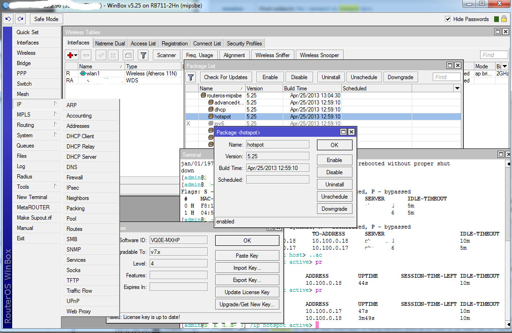512x333 pixels.
Task: Expand the System submenu arrow
Action: tap(55, 135)
